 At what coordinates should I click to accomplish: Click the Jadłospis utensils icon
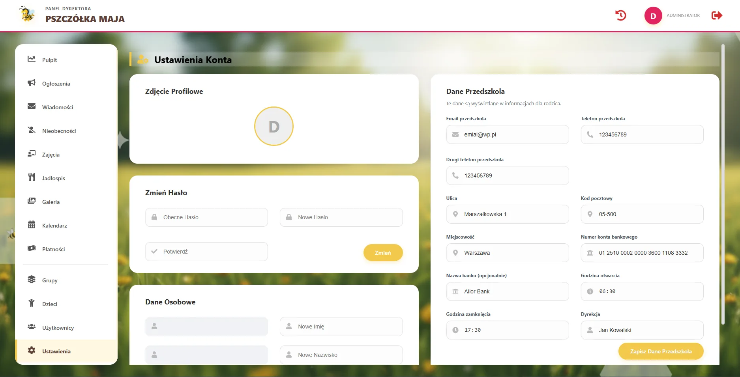click(32, 177)
